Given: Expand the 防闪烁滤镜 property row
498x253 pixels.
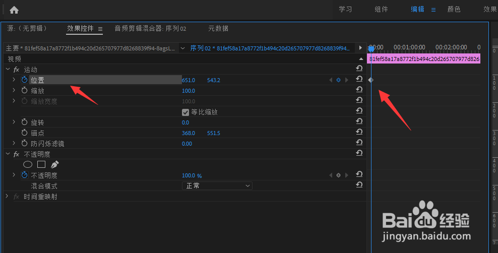Looking at the screenshot, I should click(x=14, y=143).
